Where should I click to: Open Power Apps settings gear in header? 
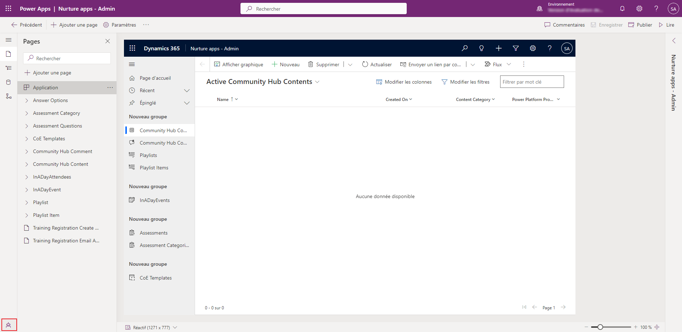point(639,9)
